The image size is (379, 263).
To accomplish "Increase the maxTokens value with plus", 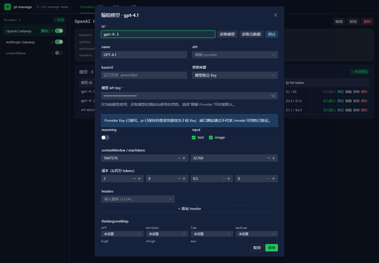I will [273, 158].
